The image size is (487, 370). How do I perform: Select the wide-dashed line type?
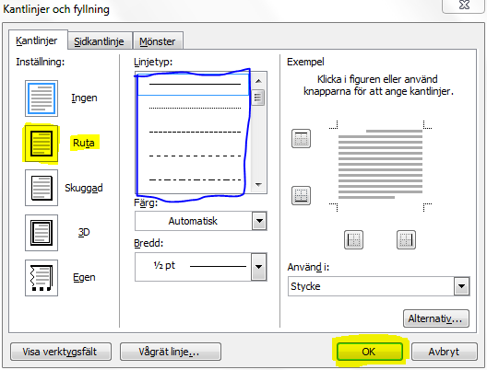tap(193, 156)
